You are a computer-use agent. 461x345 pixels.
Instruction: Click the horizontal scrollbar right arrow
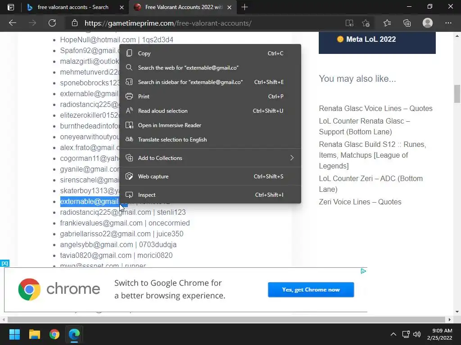coord(450,319)
